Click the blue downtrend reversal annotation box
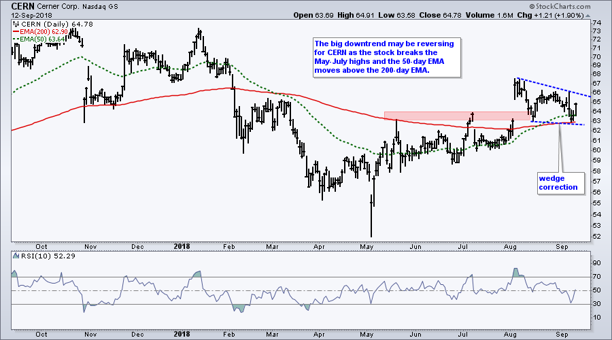Image resolution: width=612 pixels, height=340 pixels. tap(386, 57)
